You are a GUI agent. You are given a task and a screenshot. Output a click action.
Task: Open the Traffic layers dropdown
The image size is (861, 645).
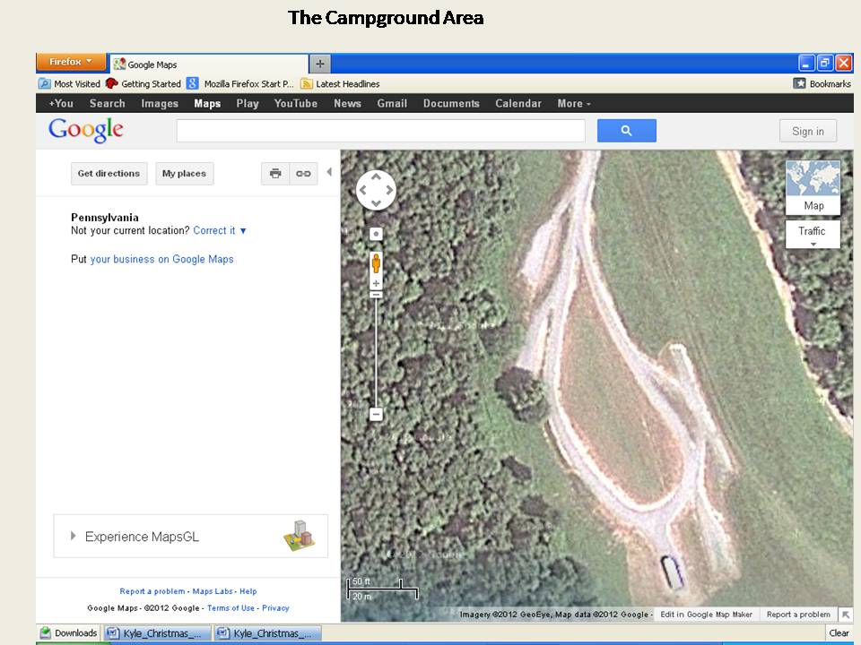(x=813, y=235)
